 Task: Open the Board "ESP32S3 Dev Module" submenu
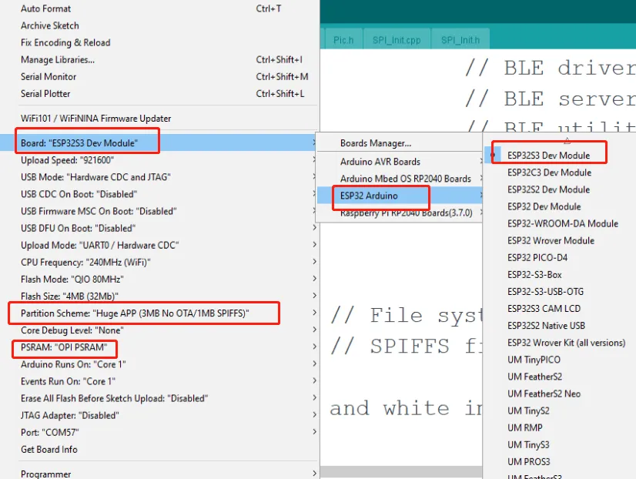pos(79,143)
